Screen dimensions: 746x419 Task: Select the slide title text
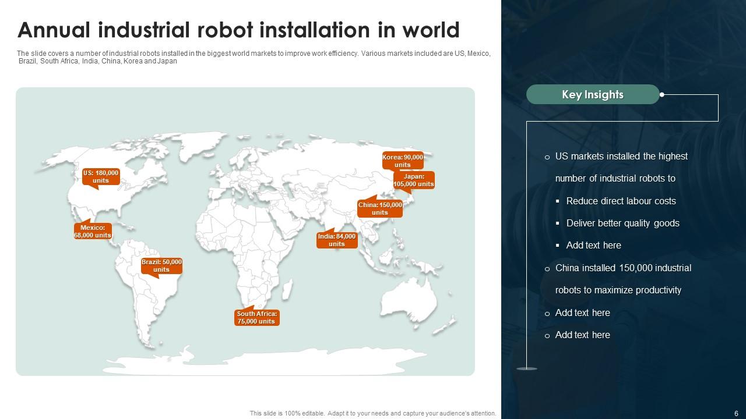pos(238,30)
